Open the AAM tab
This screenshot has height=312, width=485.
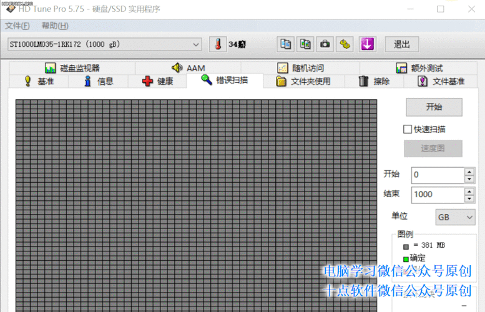point(188,68)
